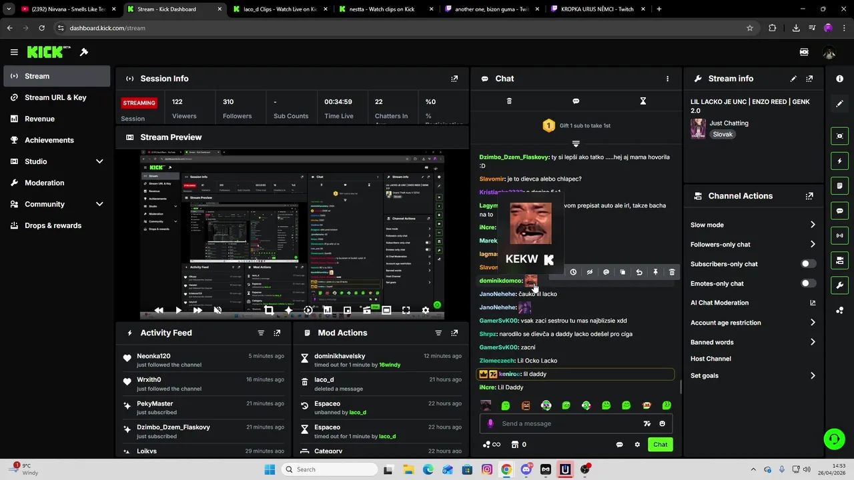This screenshot has width=854, height=480.
Task: Pop out the Chat panel menu dots
Action: pyautogui.click(x=667, y=79)
